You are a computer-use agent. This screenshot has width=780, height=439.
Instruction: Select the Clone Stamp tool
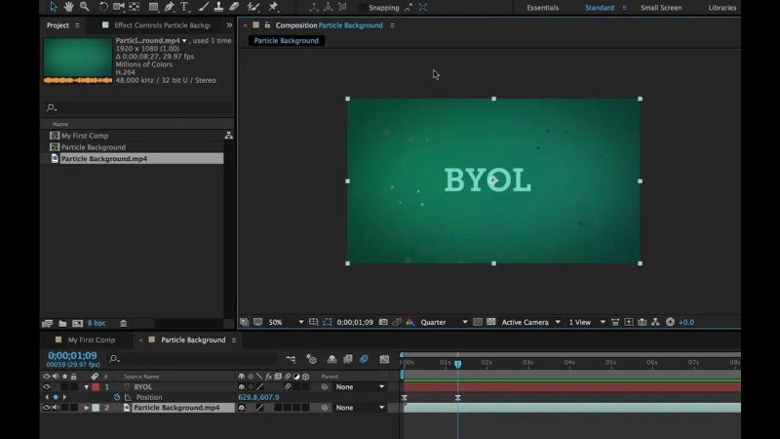(x=218, y=7)
